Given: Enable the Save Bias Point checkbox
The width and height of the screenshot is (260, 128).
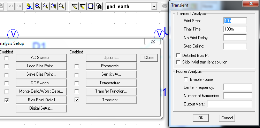Looking at the screenshot, I should point(7,75).
